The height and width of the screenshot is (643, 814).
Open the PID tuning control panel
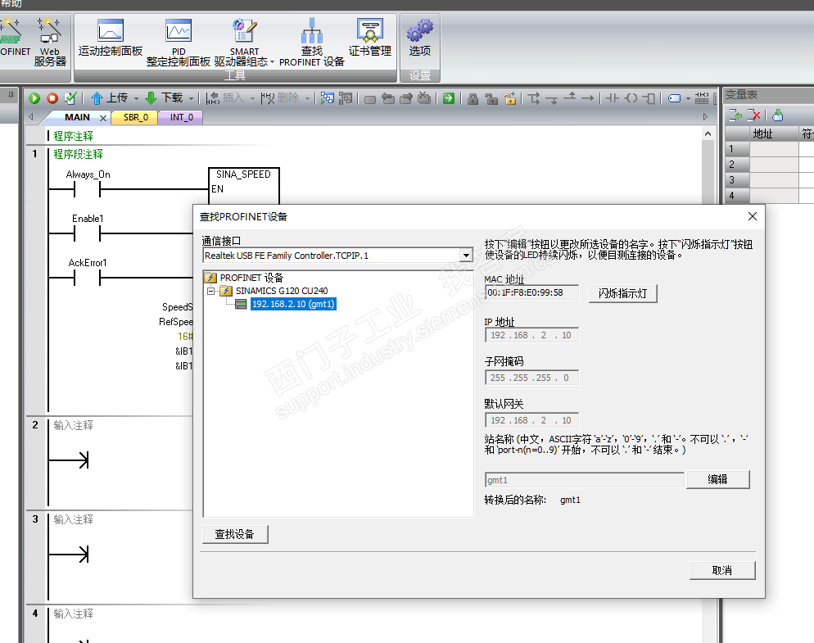[178, 43]
